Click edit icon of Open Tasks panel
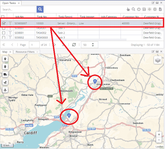 coord(153,3)
